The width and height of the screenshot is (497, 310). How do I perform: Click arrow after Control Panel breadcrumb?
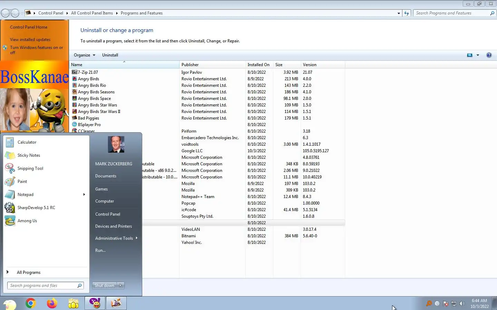(x=67, y=13)
